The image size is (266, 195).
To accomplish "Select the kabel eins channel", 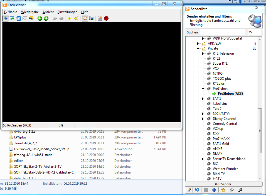I will click(x=220, y=104).
